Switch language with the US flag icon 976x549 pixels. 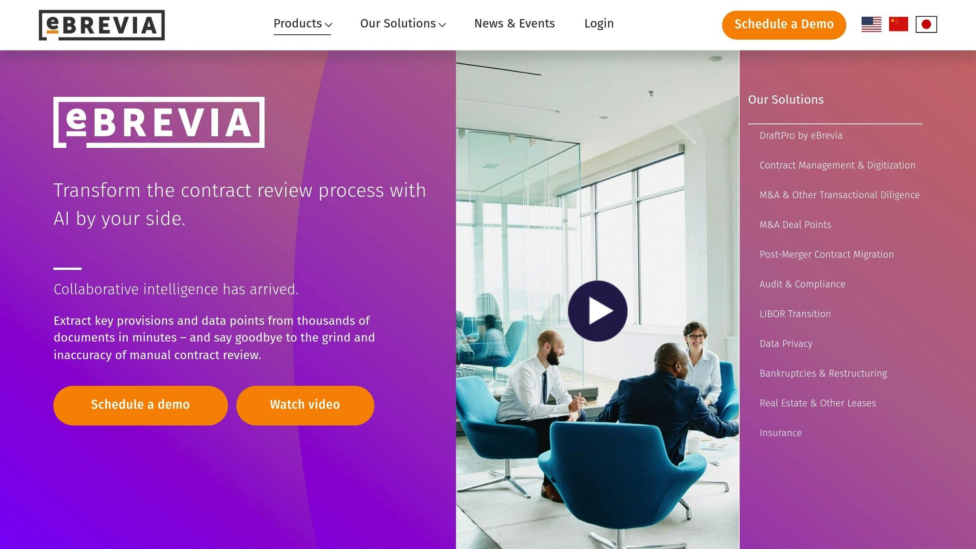871,24
